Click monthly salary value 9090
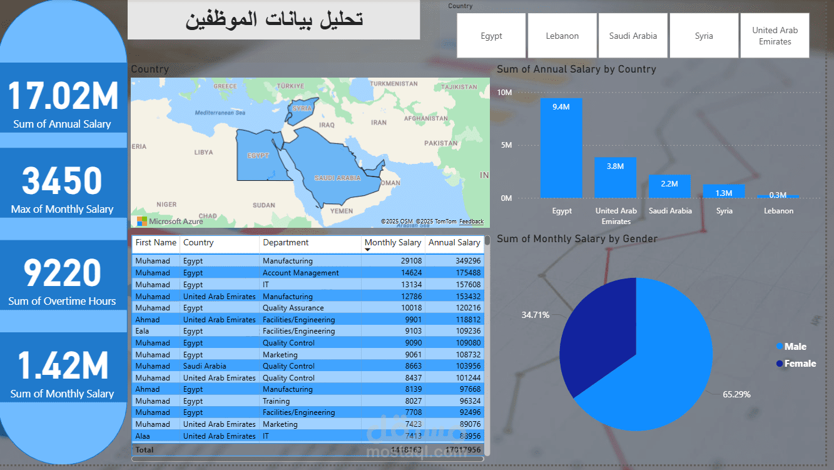 click(x=414, y=343)
